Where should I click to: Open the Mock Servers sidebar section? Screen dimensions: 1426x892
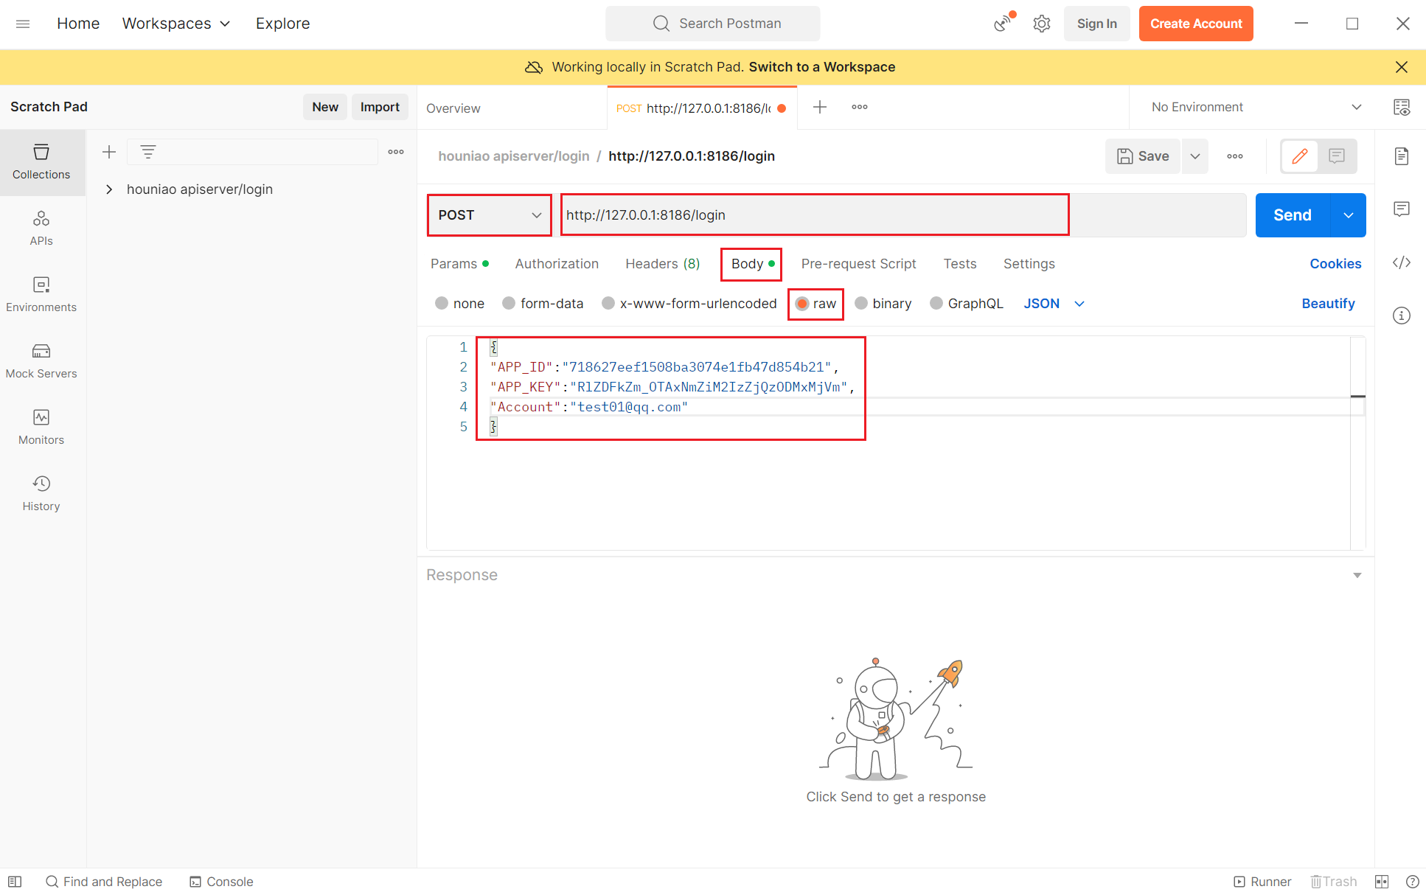41,361
